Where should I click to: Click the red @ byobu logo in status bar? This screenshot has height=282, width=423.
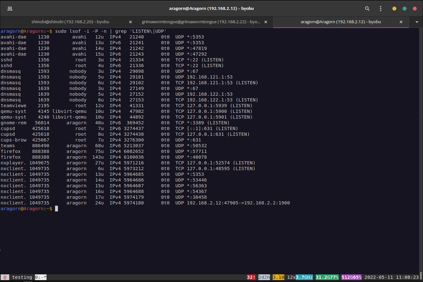tap(5, 277)
